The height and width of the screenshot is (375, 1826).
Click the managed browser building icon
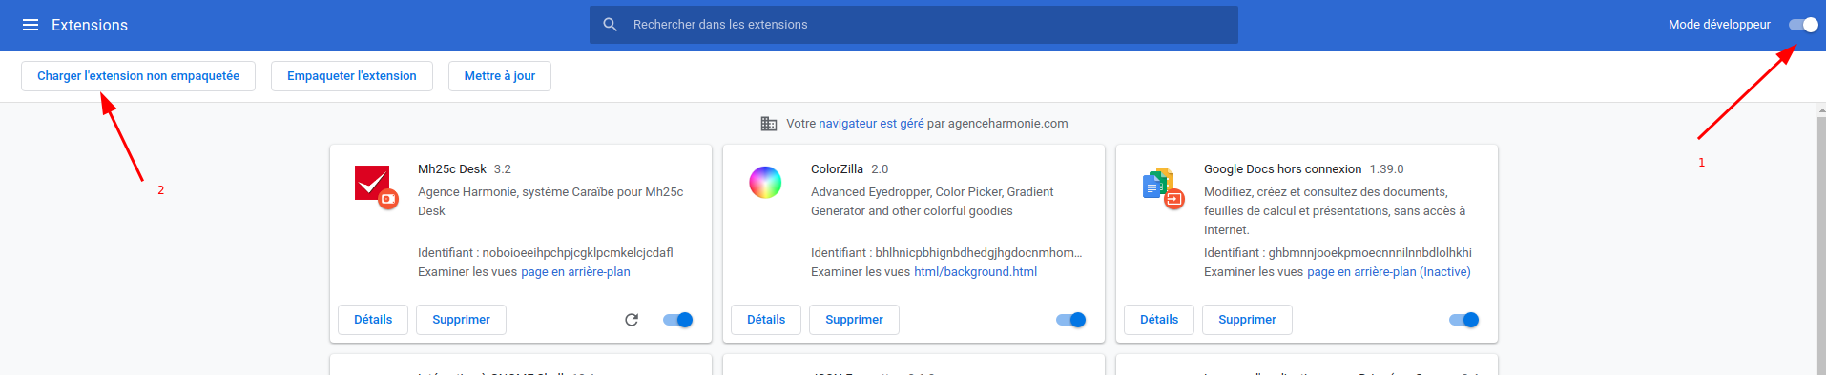pyautogui.click(x=769, y=124)
